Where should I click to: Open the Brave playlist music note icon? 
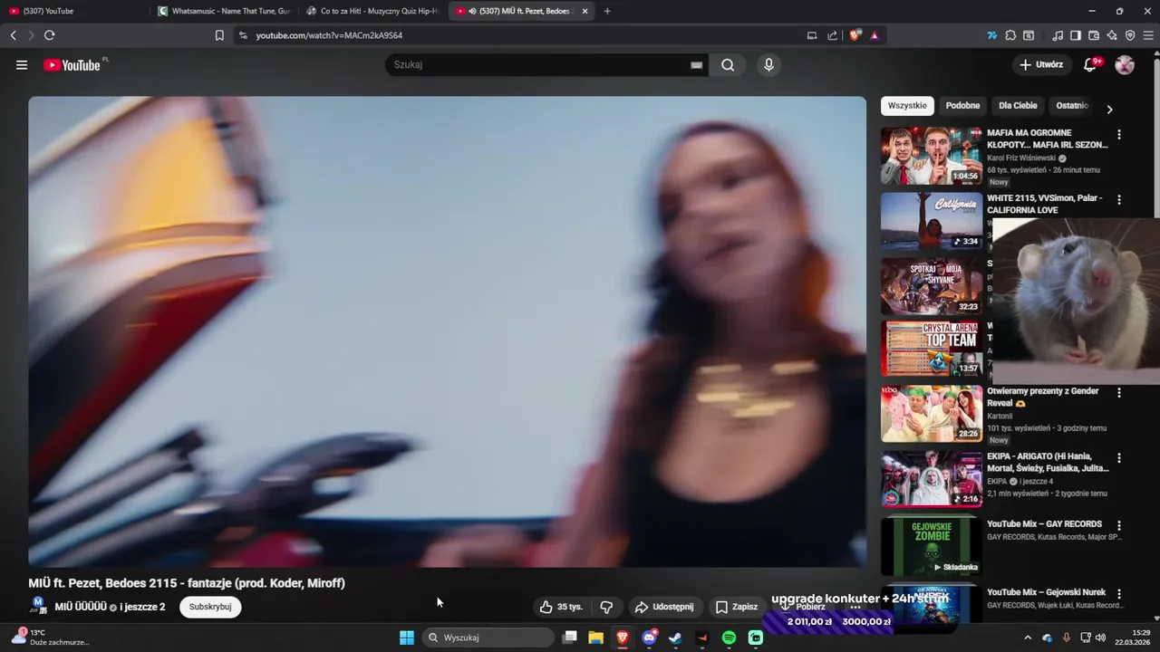click(x=1058, y=35)
